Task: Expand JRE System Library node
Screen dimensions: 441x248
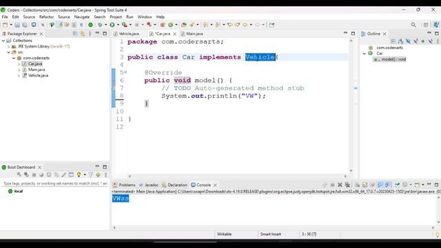Action: (x=8, y=46)
